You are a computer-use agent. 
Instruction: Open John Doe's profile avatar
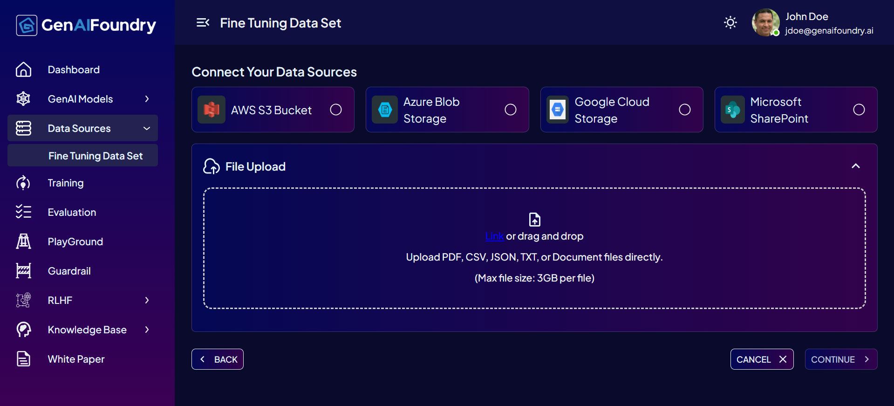[x=765, y=22]
